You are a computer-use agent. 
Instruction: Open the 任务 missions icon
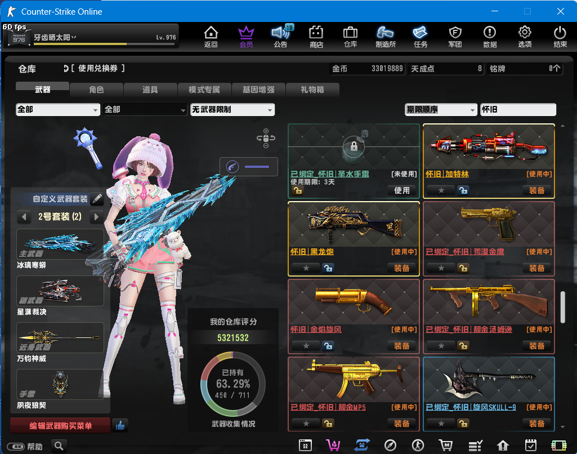click(421, 37)
